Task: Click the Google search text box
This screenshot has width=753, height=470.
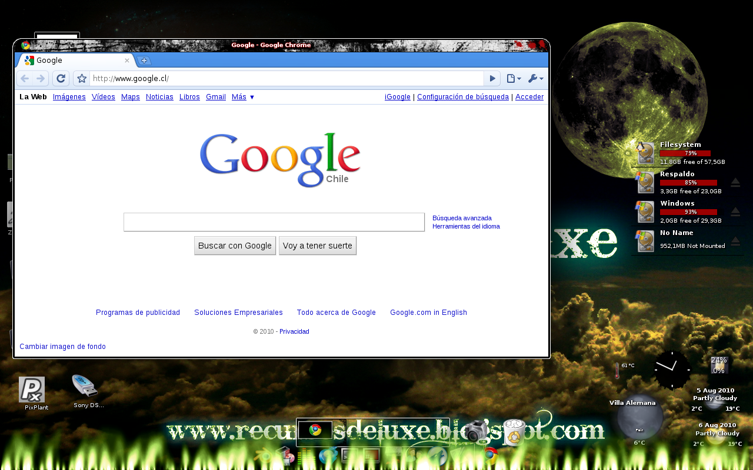Action: [274, 222]
